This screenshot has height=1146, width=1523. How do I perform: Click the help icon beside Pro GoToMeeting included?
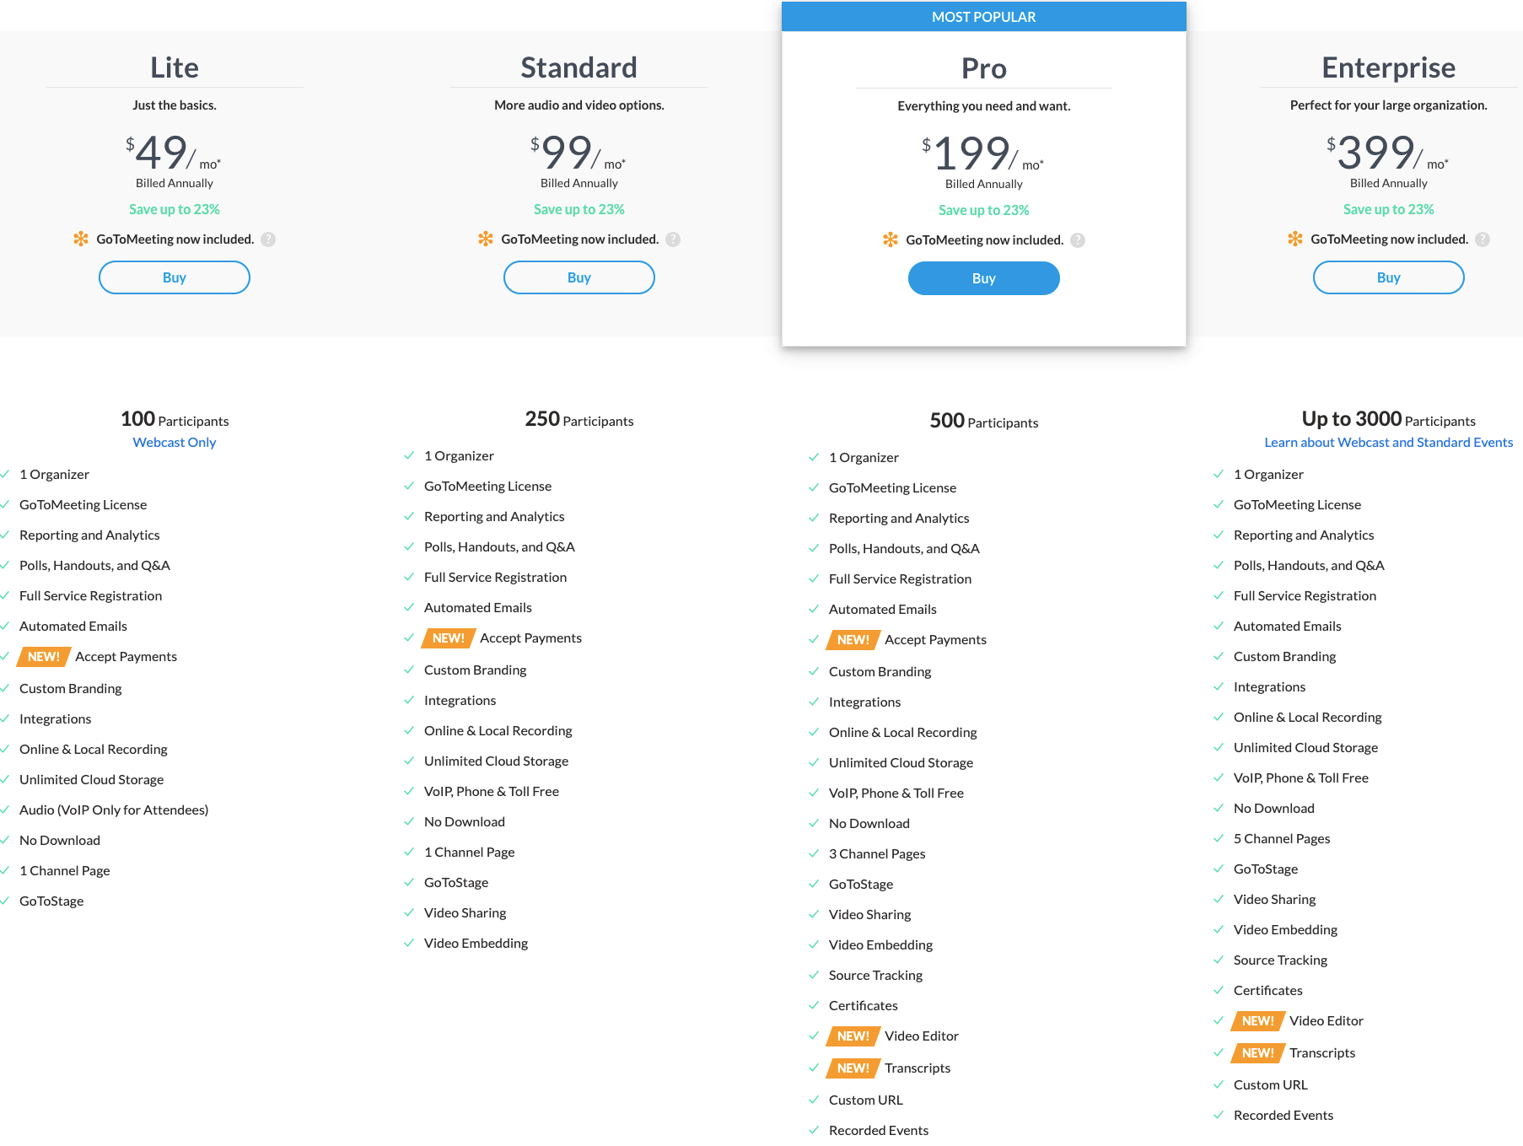click(1078, 240)
